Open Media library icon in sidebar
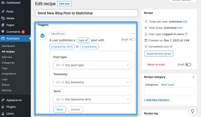Image resolution: width=201 pixels, height=117 pixels. pyautogui.click(x=3, y=18)
